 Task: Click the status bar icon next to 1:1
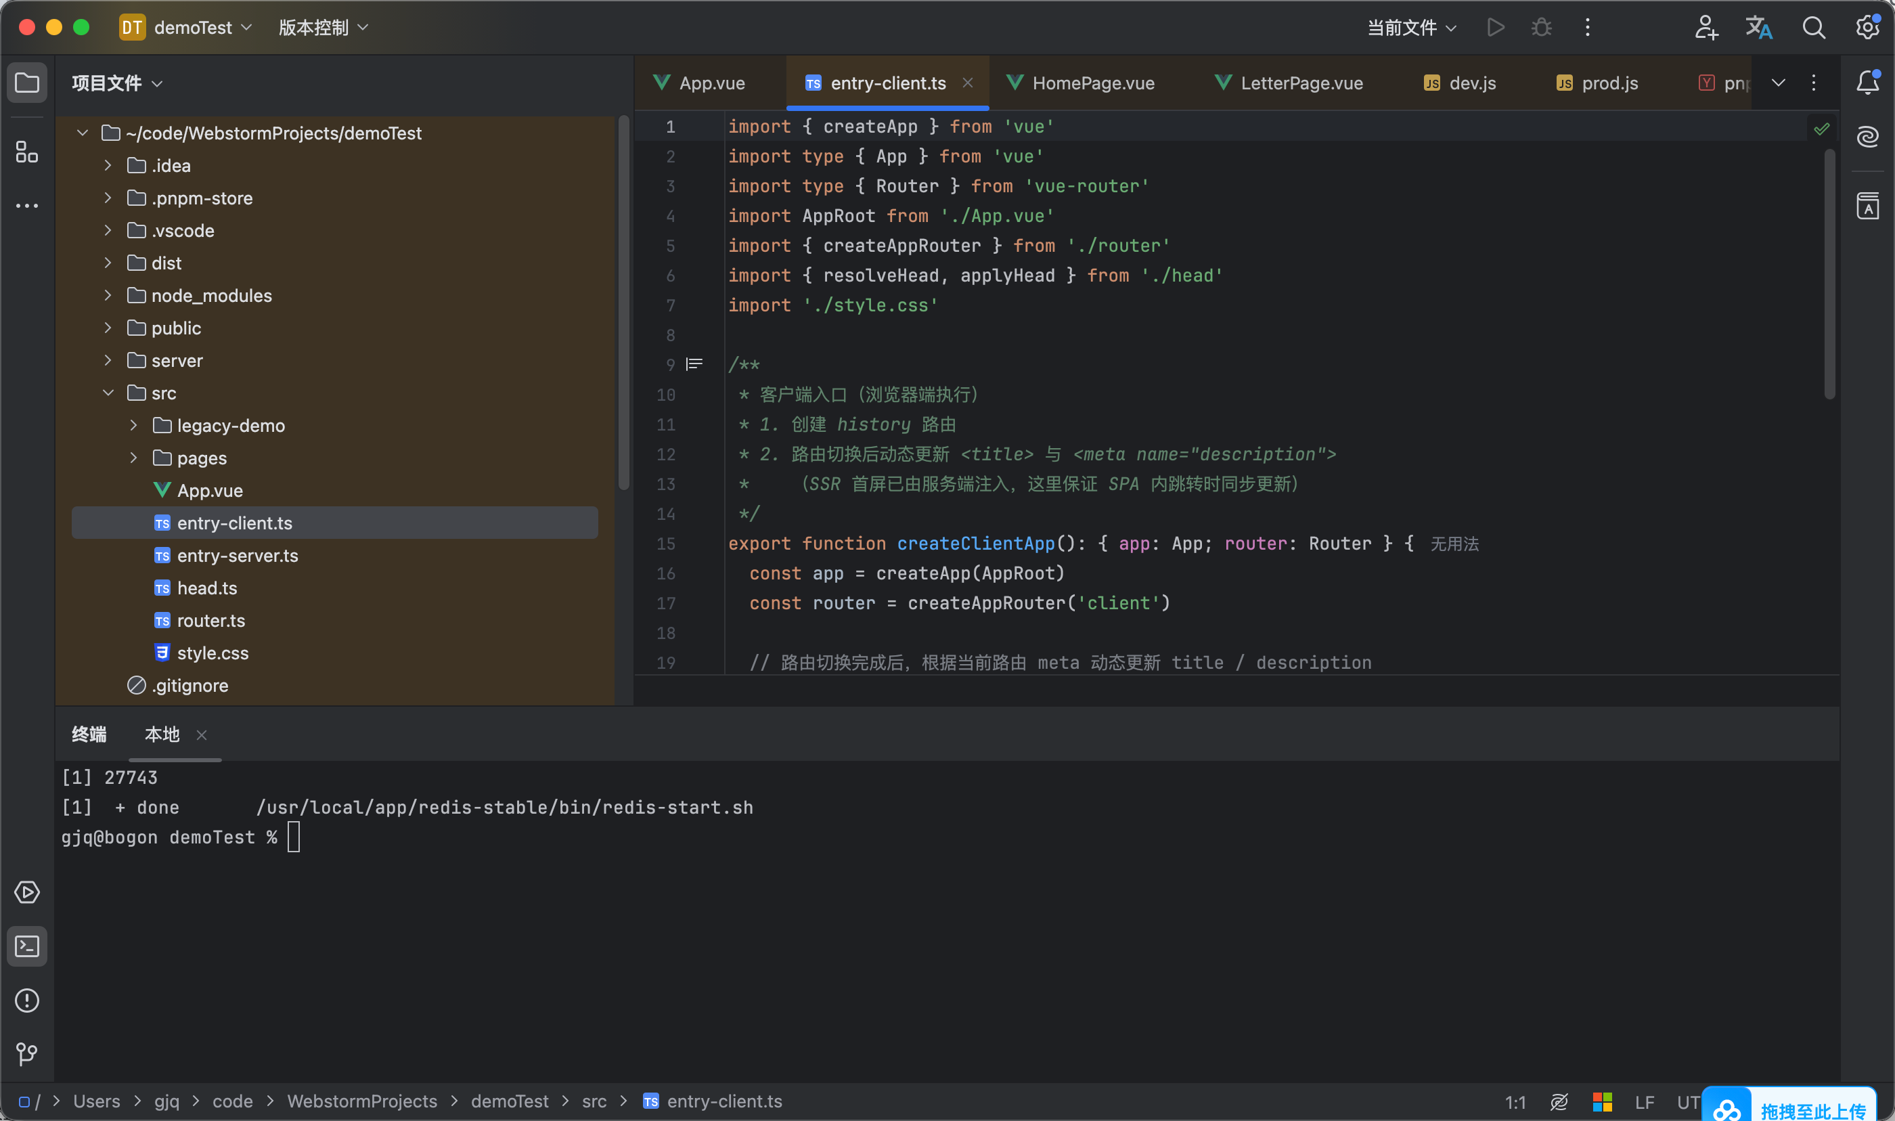1559,1101
